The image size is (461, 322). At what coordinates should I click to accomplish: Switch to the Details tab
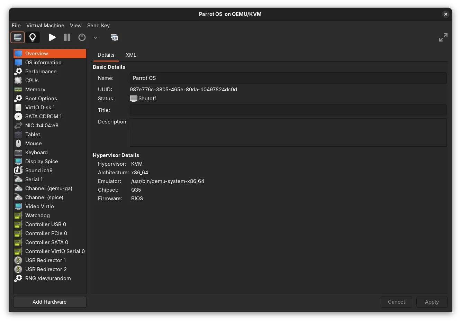pyautogui.click(x=106, y=55)
